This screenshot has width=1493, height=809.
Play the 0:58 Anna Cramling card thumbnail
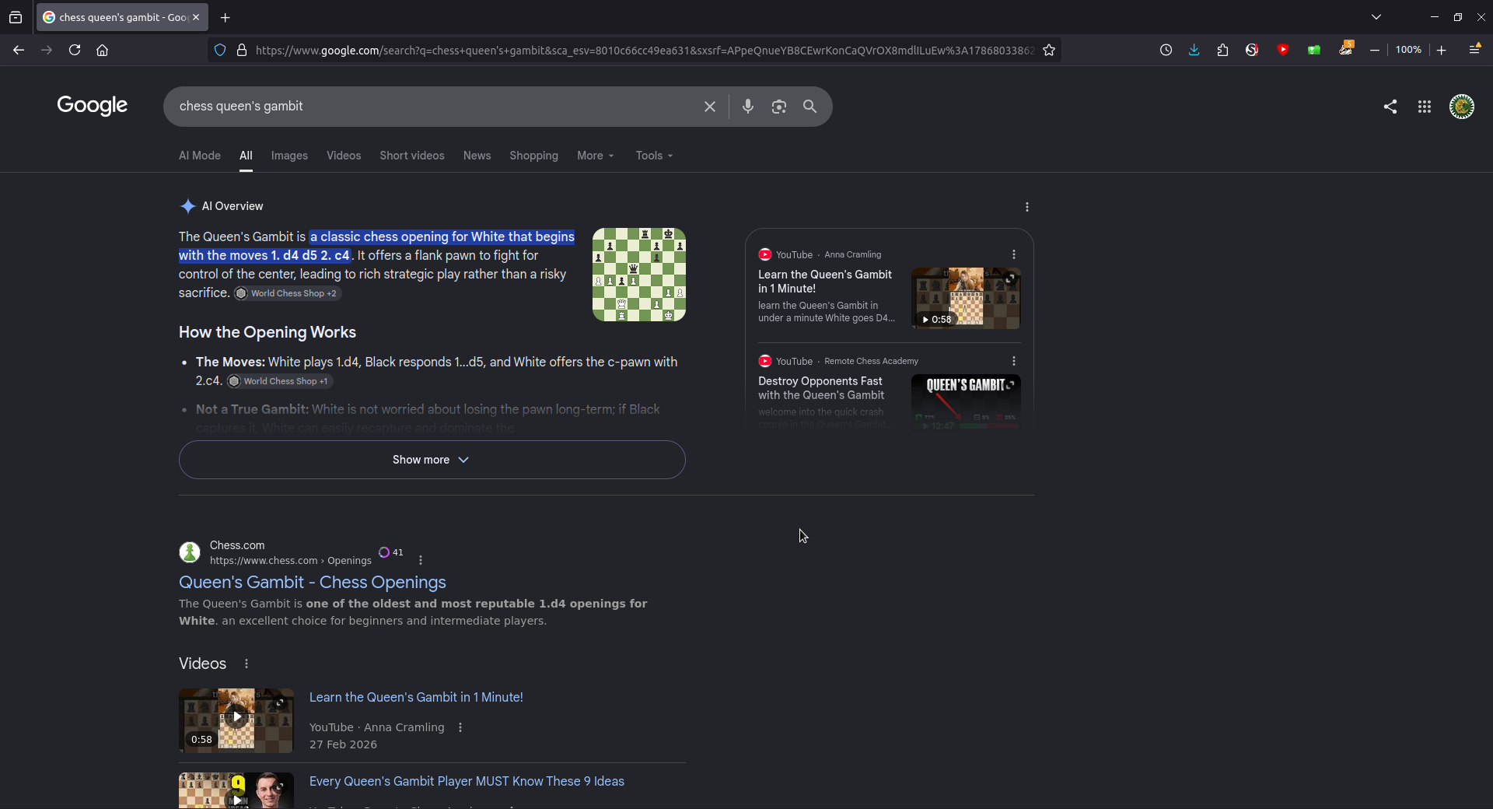tap(966, 298)
